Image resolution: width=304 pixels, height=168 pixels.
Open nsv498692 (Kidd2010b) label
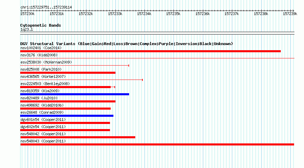point(42,105)
